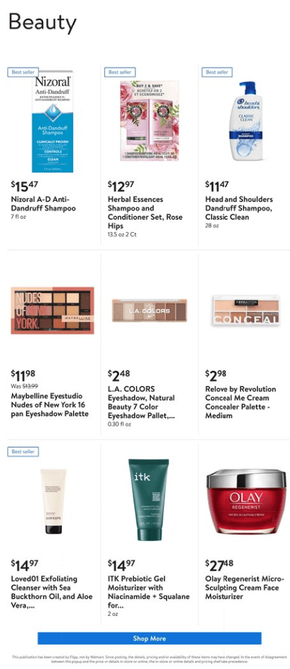Select the Maybelline Eyestudio Nudes of New York title
The height and width of the screenshot is (669, 290).
[x=50, y=405]
